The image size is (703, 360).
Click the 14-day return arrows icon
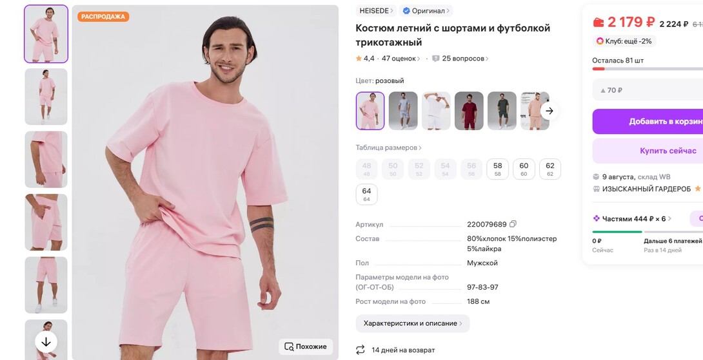point(360,350)
